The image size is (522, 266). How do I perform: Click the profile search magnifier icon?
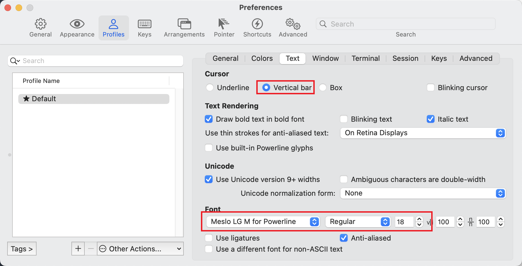click(15, 61)
